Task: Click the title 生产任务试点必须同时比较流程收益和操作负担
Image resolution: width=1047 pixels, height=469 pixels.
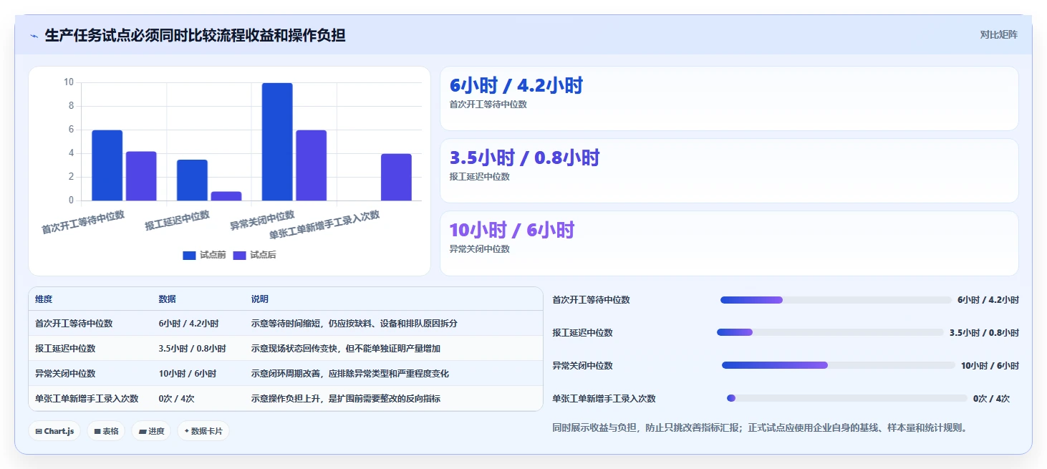Action: 196,35
